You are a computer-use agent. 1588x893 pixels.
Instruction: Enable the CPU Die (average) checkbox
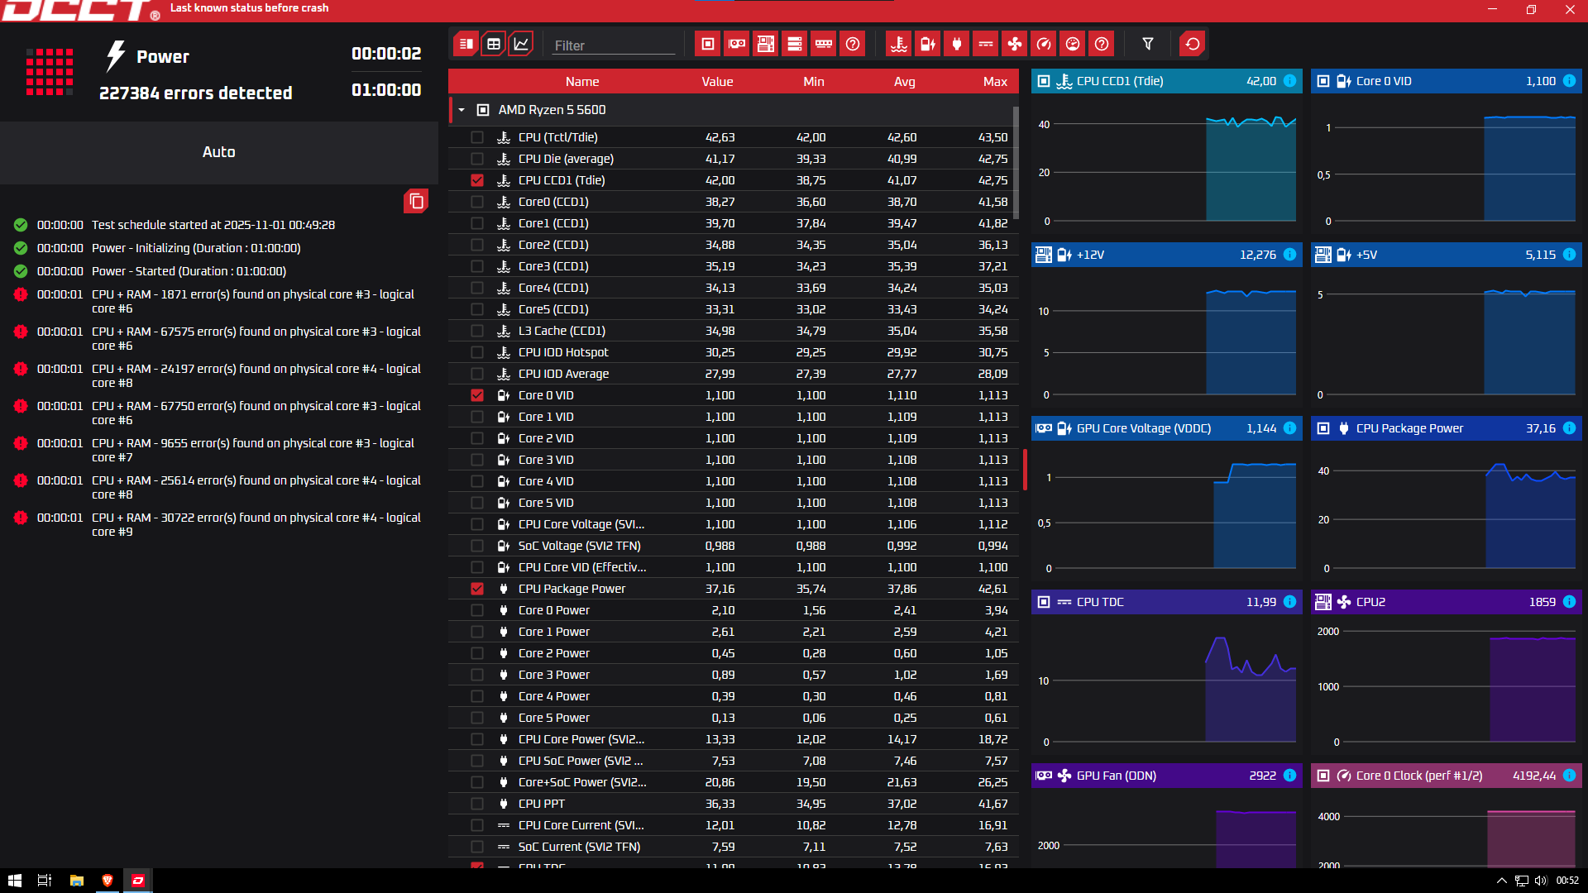tap(477, 159)
